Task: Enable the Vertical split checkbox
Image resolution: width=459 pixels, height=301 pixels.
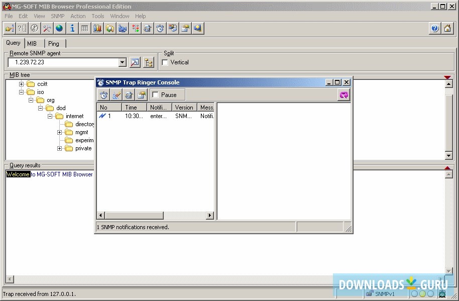Action: click(165, 62)
